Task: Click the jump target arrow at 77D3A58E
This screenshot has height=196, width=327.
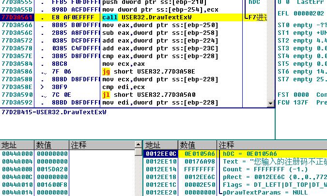Action: pos(42,87)
